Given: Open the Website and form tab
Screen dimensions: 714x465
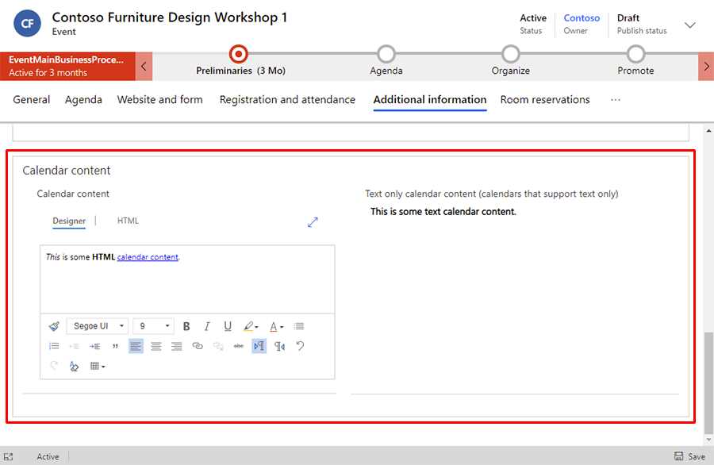Looking at the screenshot, I should 159,100.
